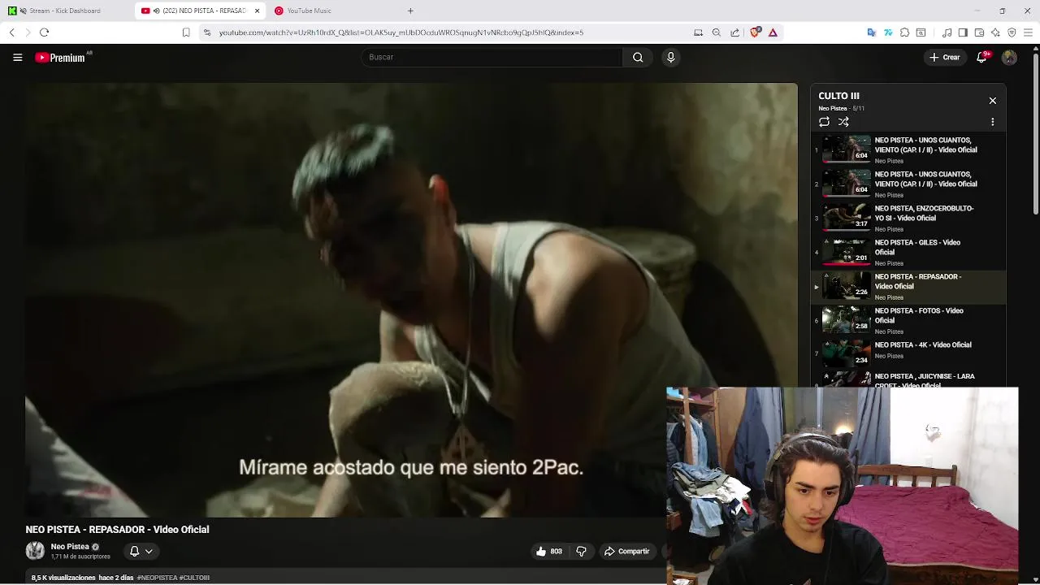Open a new browser tab

pyautogui.click(x=410, y=11)
